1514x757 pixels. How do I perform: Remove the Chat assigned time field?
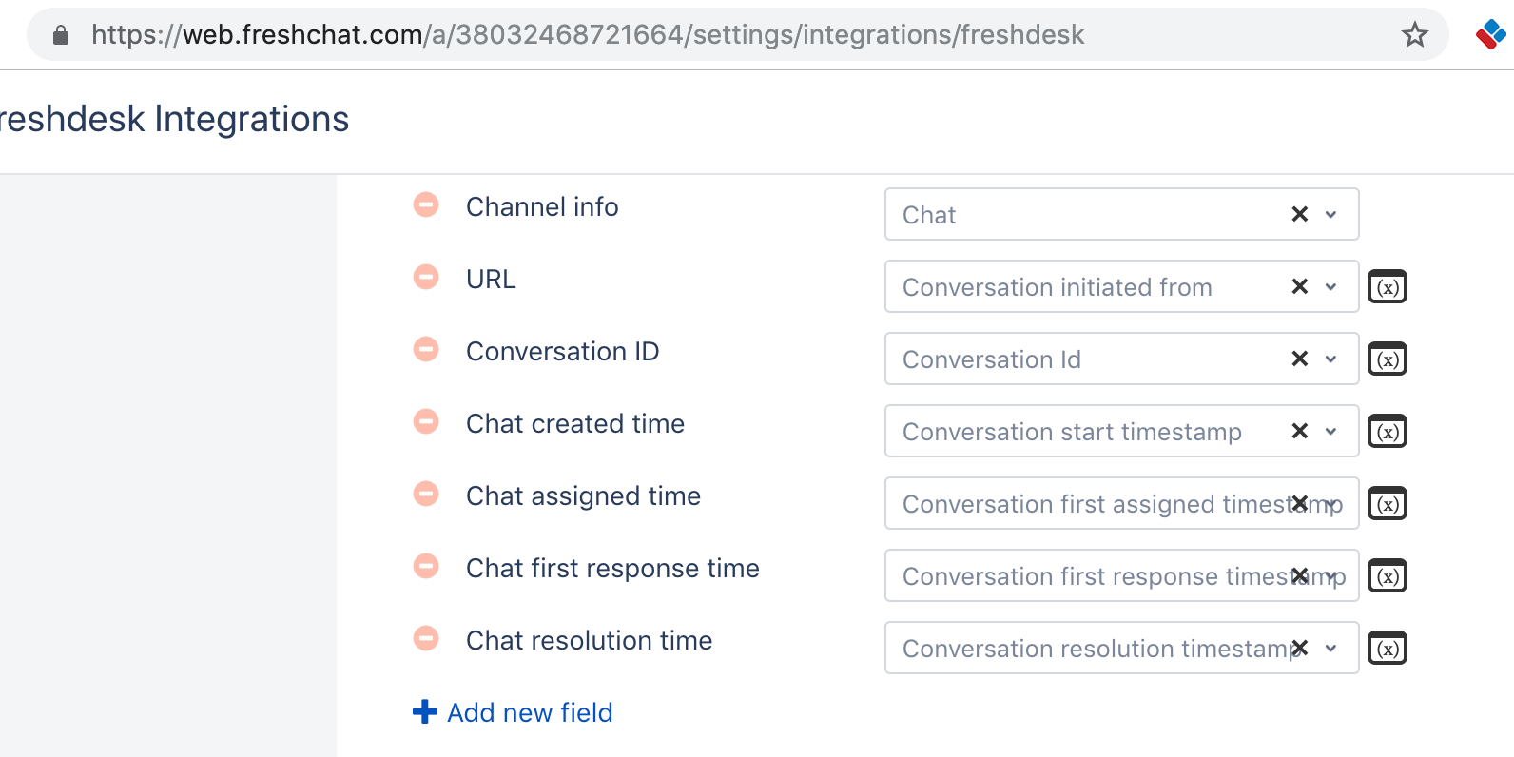click(x=426, y=494)
